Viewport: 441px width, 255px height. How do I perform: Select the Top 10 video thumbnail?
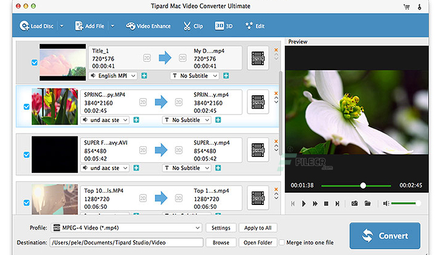54,199
